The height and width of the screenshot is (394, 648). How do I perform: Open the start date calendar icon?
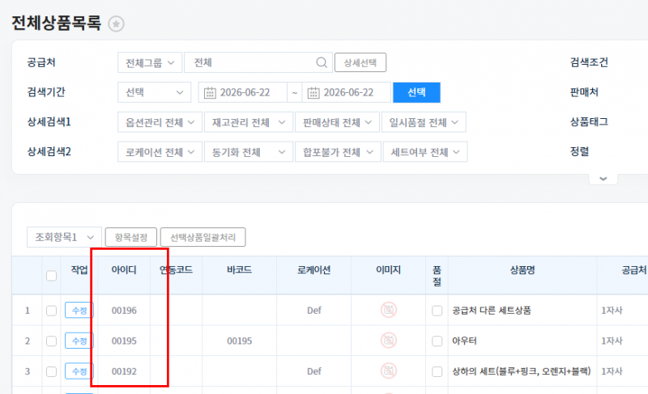[210, 92]
